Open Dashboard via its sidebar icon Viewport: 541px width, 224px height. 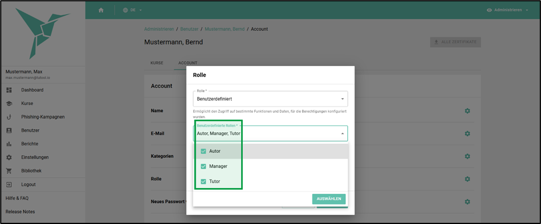[x=9, y=90]
